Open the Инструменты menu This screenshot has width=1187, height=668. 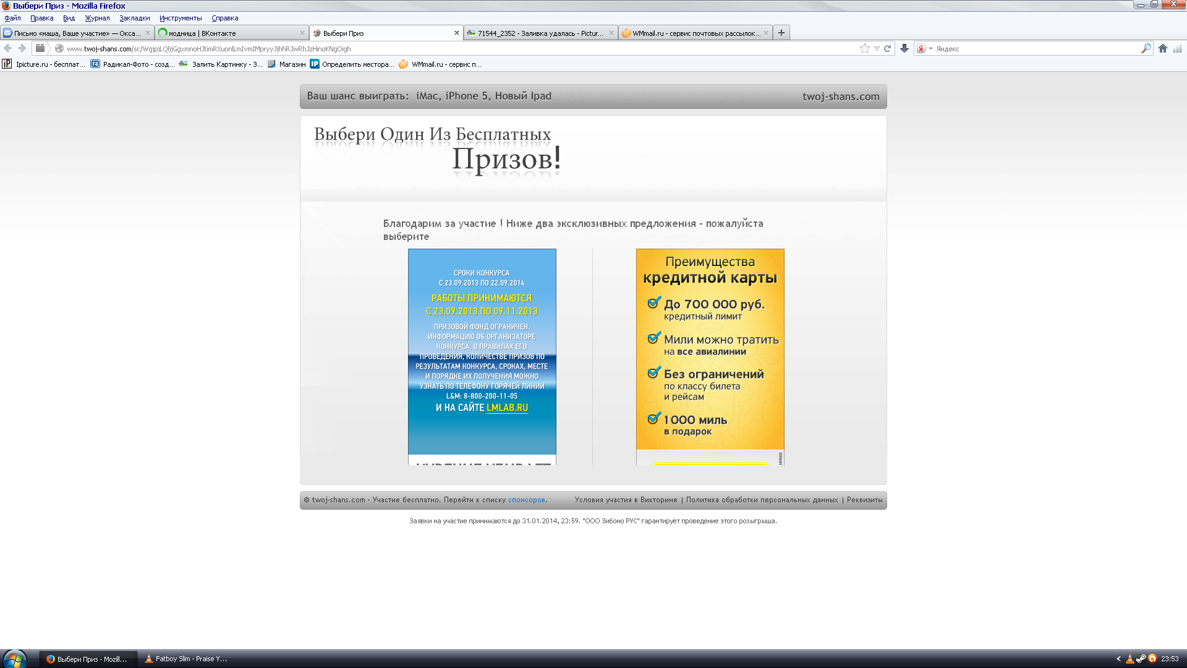(x=181, y=18)
